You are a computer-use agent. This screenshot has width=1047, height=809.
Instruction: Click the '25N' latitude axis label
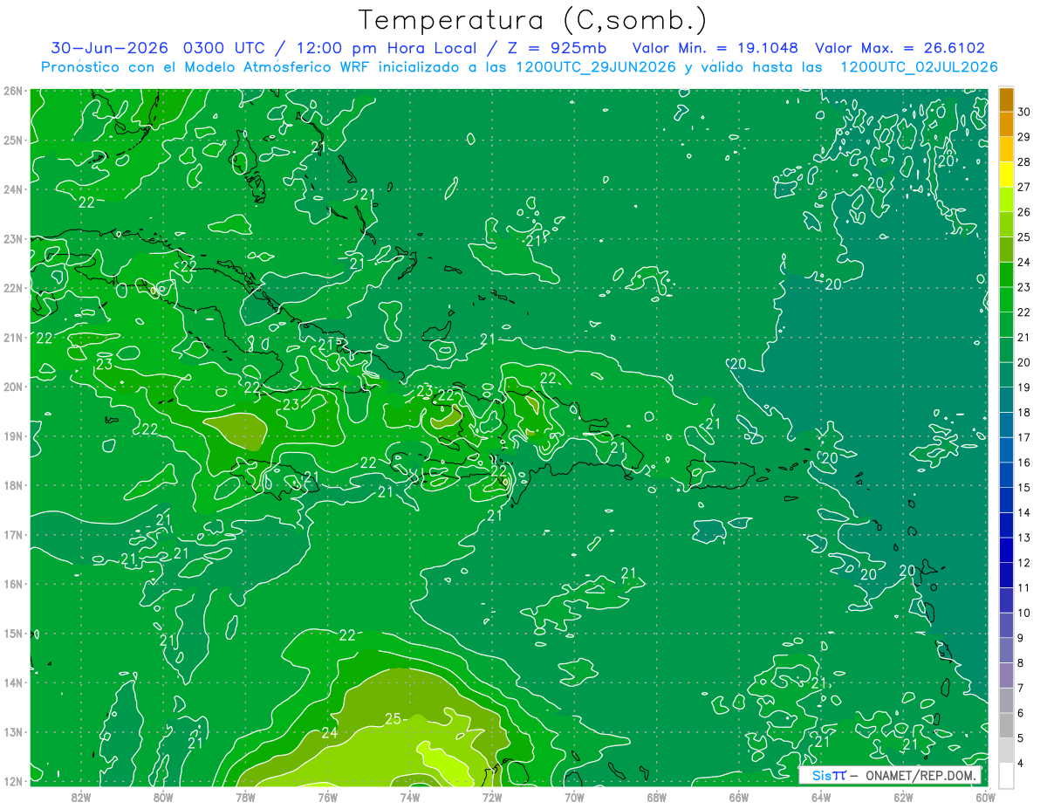pyautogui.click(x=13, y=140)
